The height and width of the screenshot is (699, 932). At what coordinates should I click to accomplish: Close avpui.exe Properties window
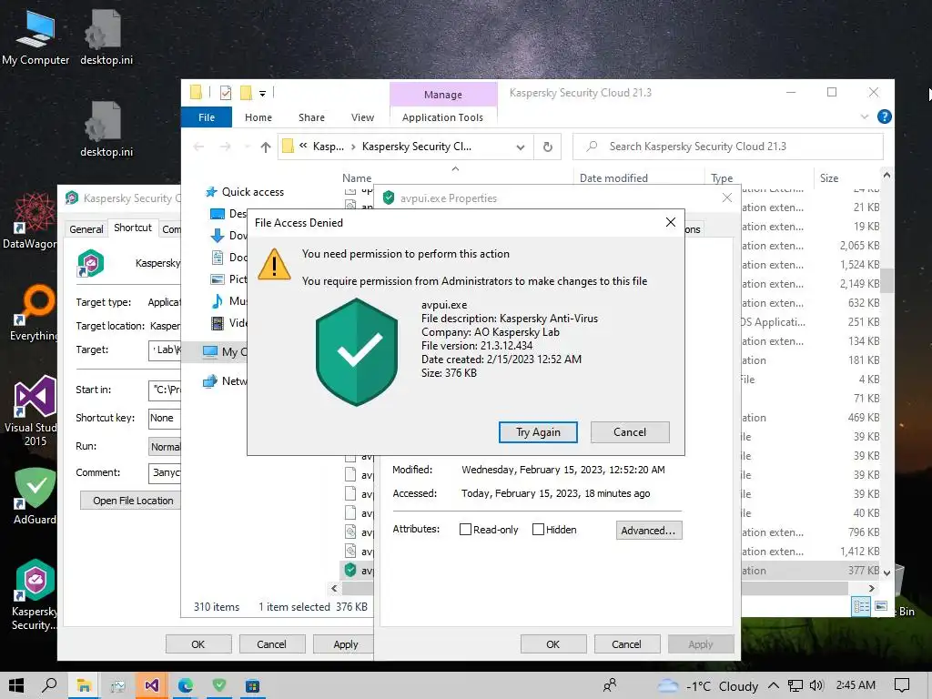[x=726, y=198]
